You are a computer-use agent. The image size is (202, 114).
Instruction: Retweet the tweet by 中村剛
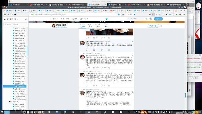(94, 86)
